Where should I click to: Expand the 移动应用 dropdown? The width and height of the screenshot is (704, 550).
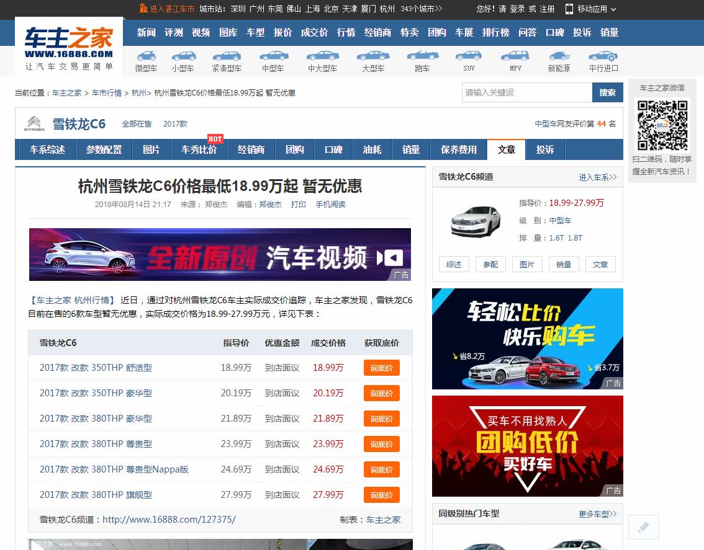point(590,9)
